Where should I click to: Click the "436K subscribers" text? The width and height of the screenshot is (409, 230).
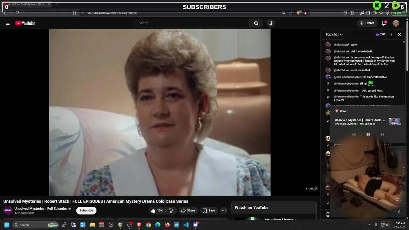24,213
